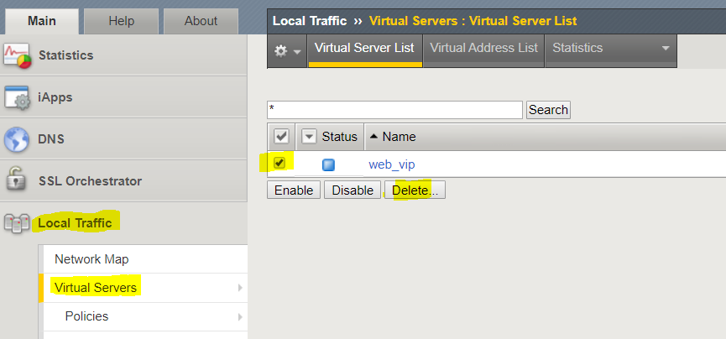
Task: Sort by the Name column arrow
Action: 374,137
